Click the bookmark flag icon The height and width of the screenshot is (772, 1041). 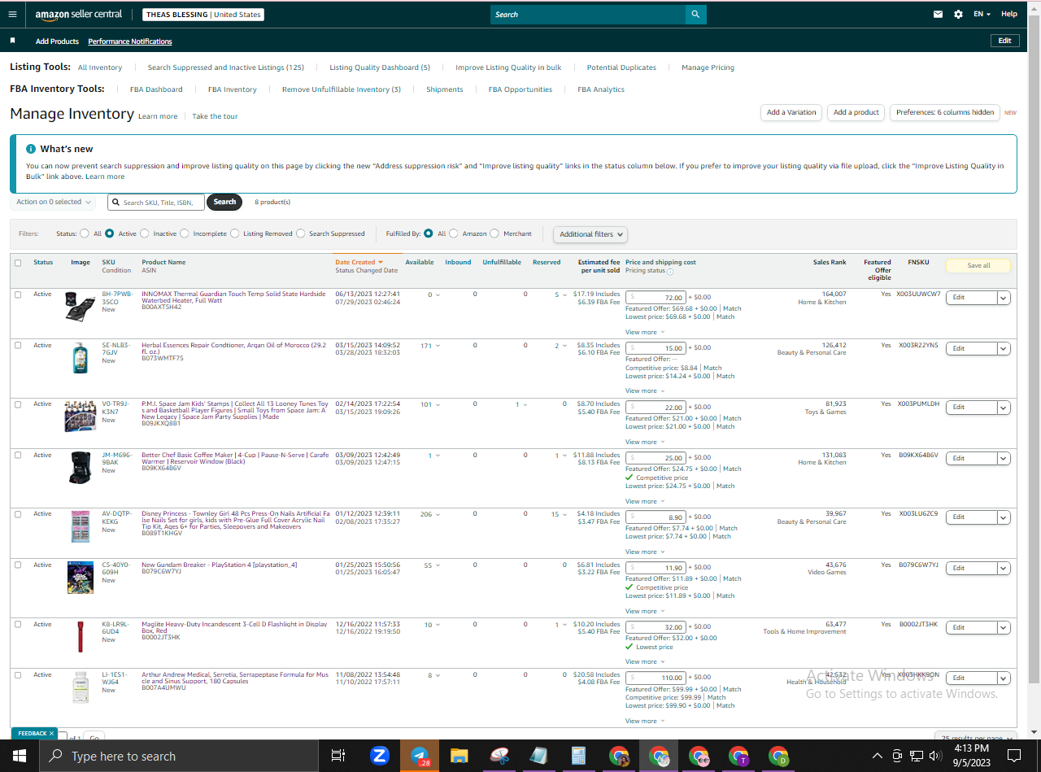click(x=12, y=41)
